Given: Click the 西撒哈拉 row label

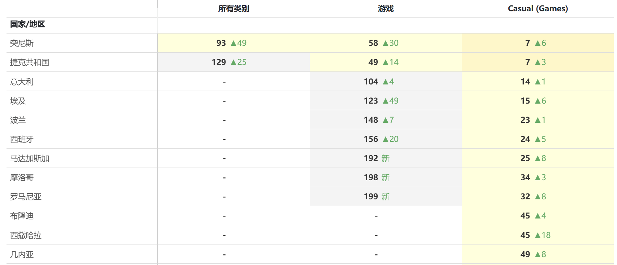Looking at the screenshot, I should click(26, 235).
